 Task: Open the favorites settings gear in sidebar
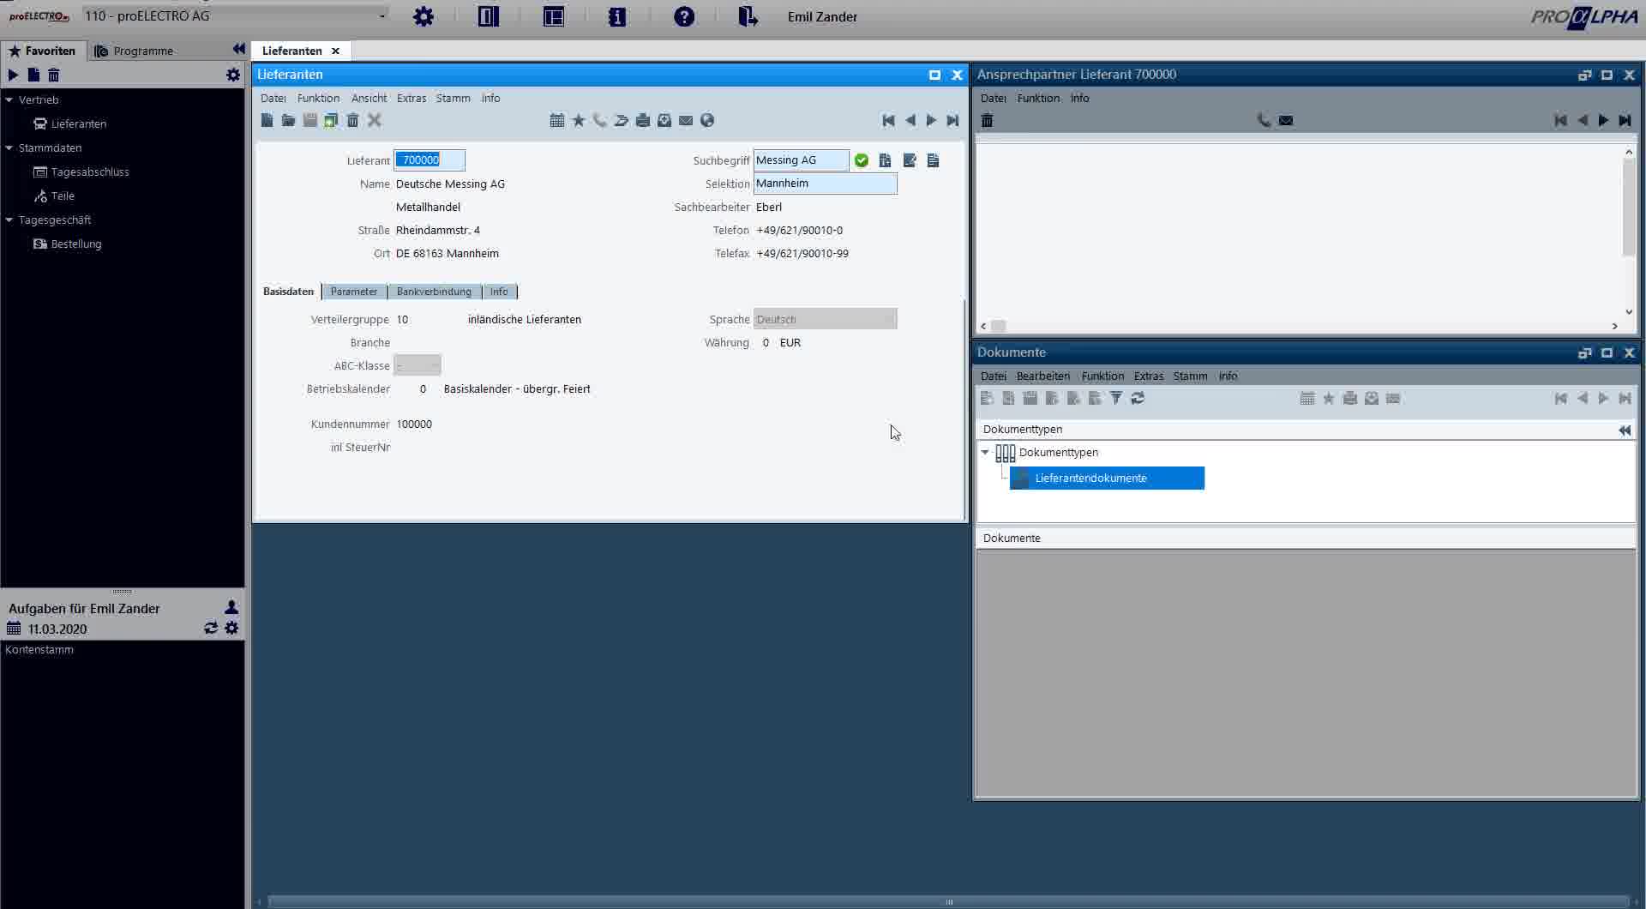pos(233,75)
